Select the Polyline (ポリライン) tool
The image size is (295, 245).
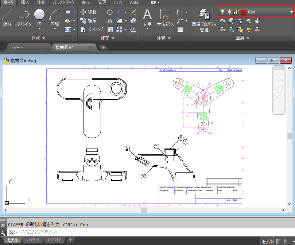click(x=23, y=18)
